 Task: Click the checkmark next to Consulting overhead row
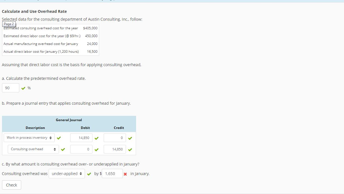63,149
